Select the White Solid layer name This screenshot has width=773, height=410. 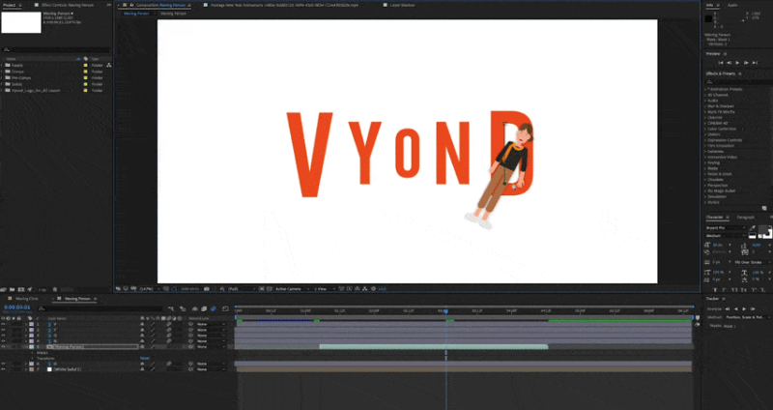coord(68,369)
